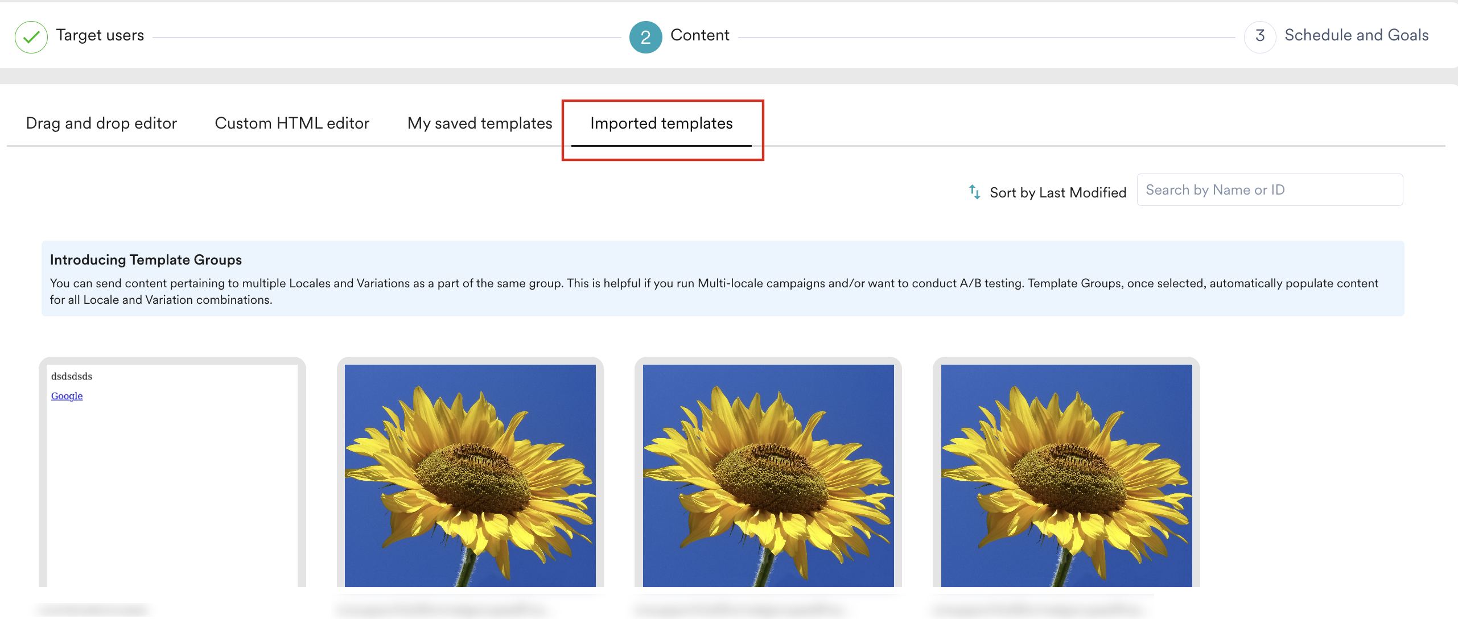Toggle Sort by Last Modified
The height and width of the screenshot is (619, 1458).
[x=1057, y=193]
